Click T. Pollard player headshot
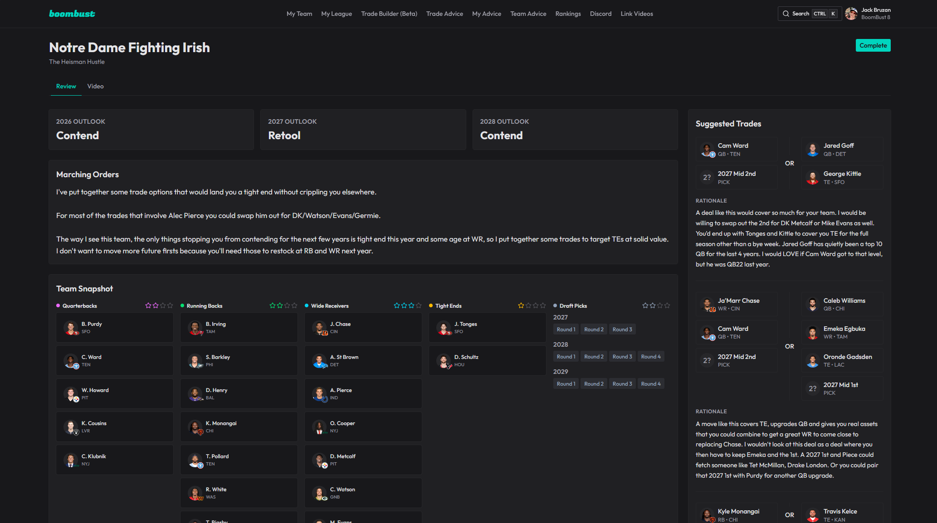This screenshot has width=937, height=523. click(195, 460)
